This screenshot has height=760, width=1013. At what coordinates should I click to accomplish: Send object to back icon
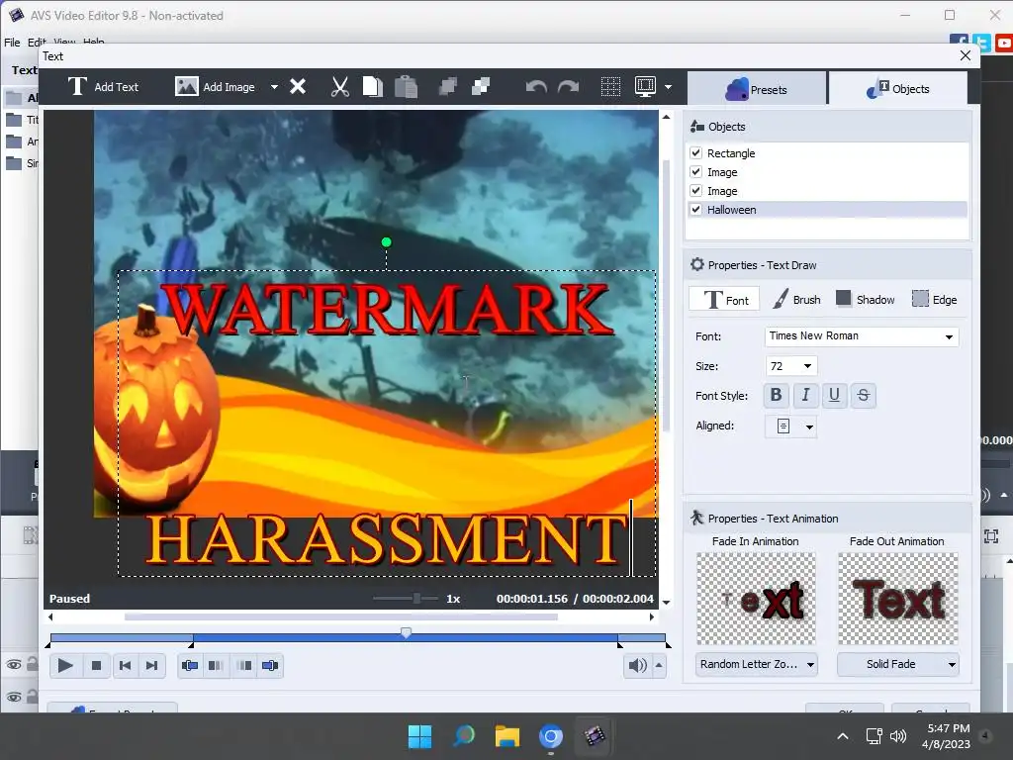tap(481, 87)
